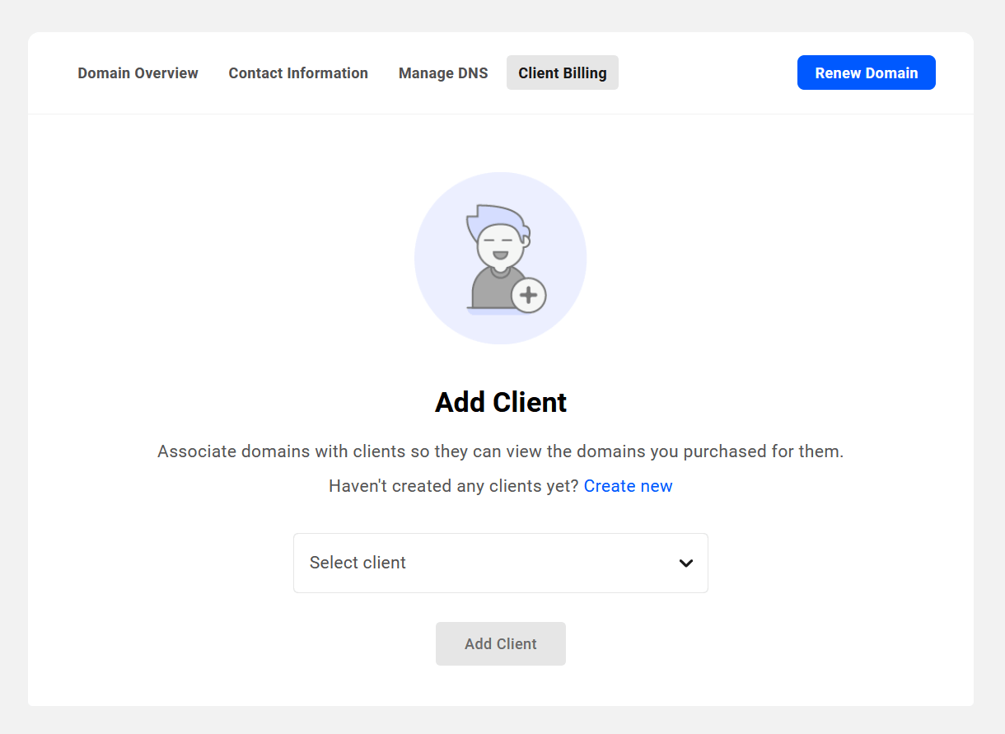Switch to the Domain Overview tab
1005x734 pixels.
[x=138, y=72]
